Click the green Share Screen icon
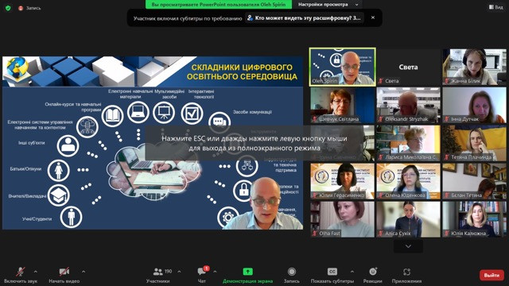509x286 pixels. click(247, 272)
